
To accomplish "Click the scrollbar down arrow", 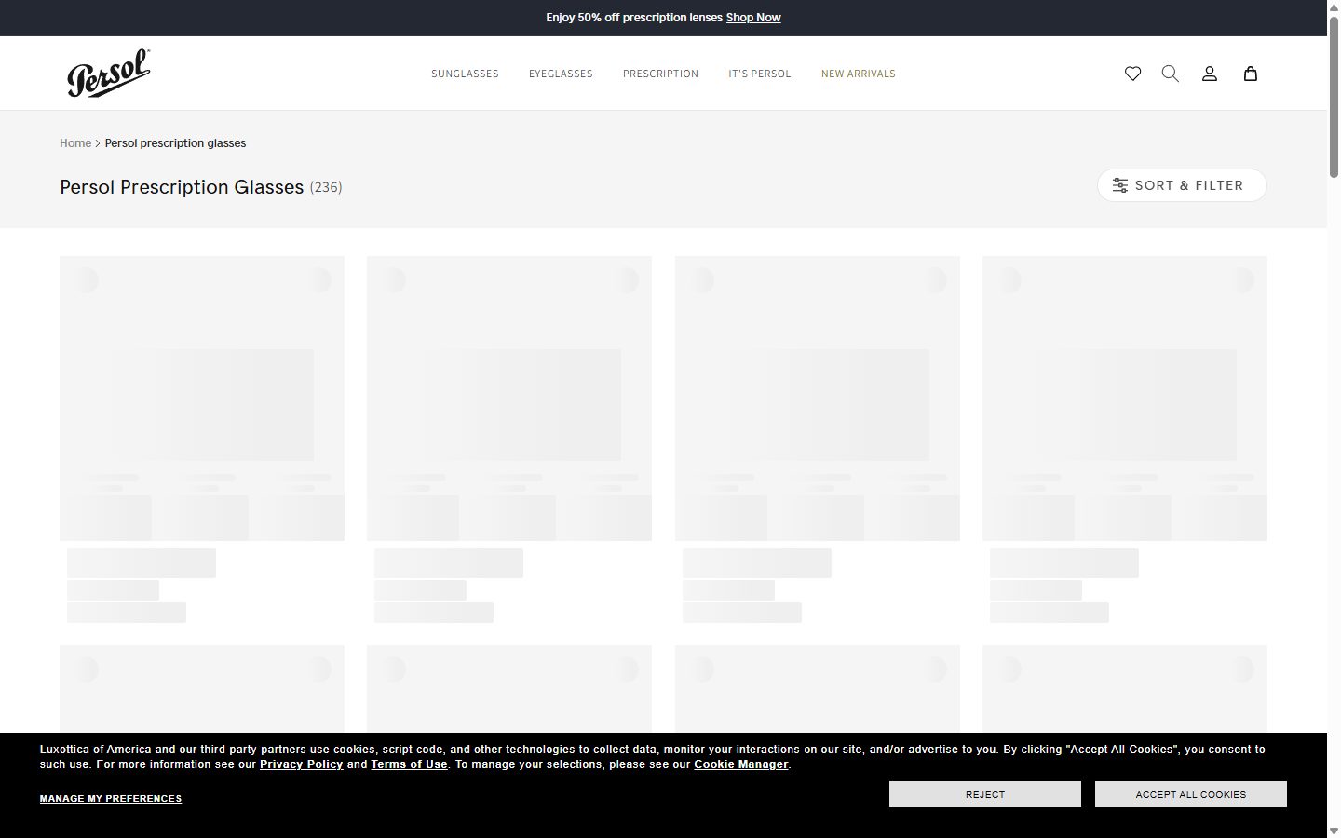I will click(x=1334, y=831).
